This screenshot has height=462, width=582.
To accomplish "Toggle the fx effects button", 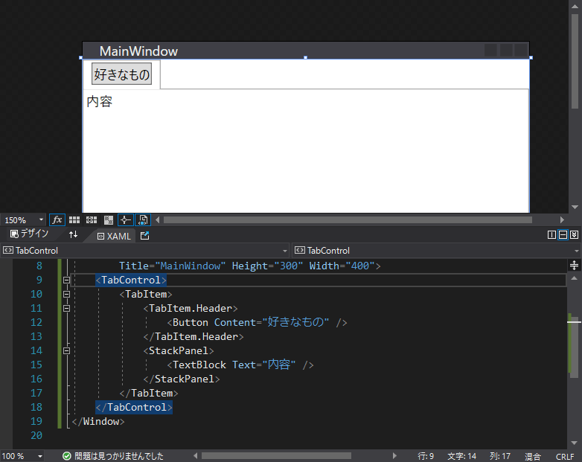I will 57,220.
